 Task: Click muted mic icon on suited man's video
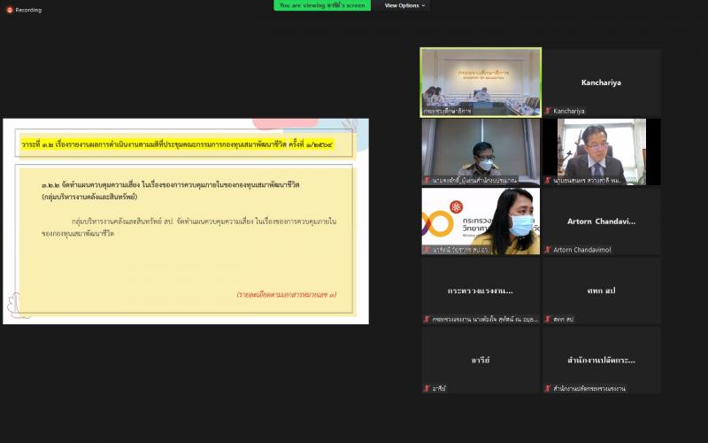548,181
